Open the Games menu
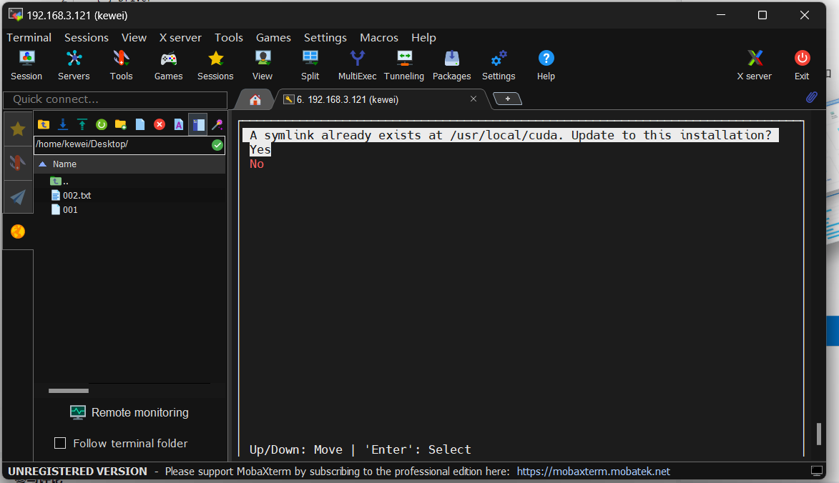839x483 pixels. (273, 37)
